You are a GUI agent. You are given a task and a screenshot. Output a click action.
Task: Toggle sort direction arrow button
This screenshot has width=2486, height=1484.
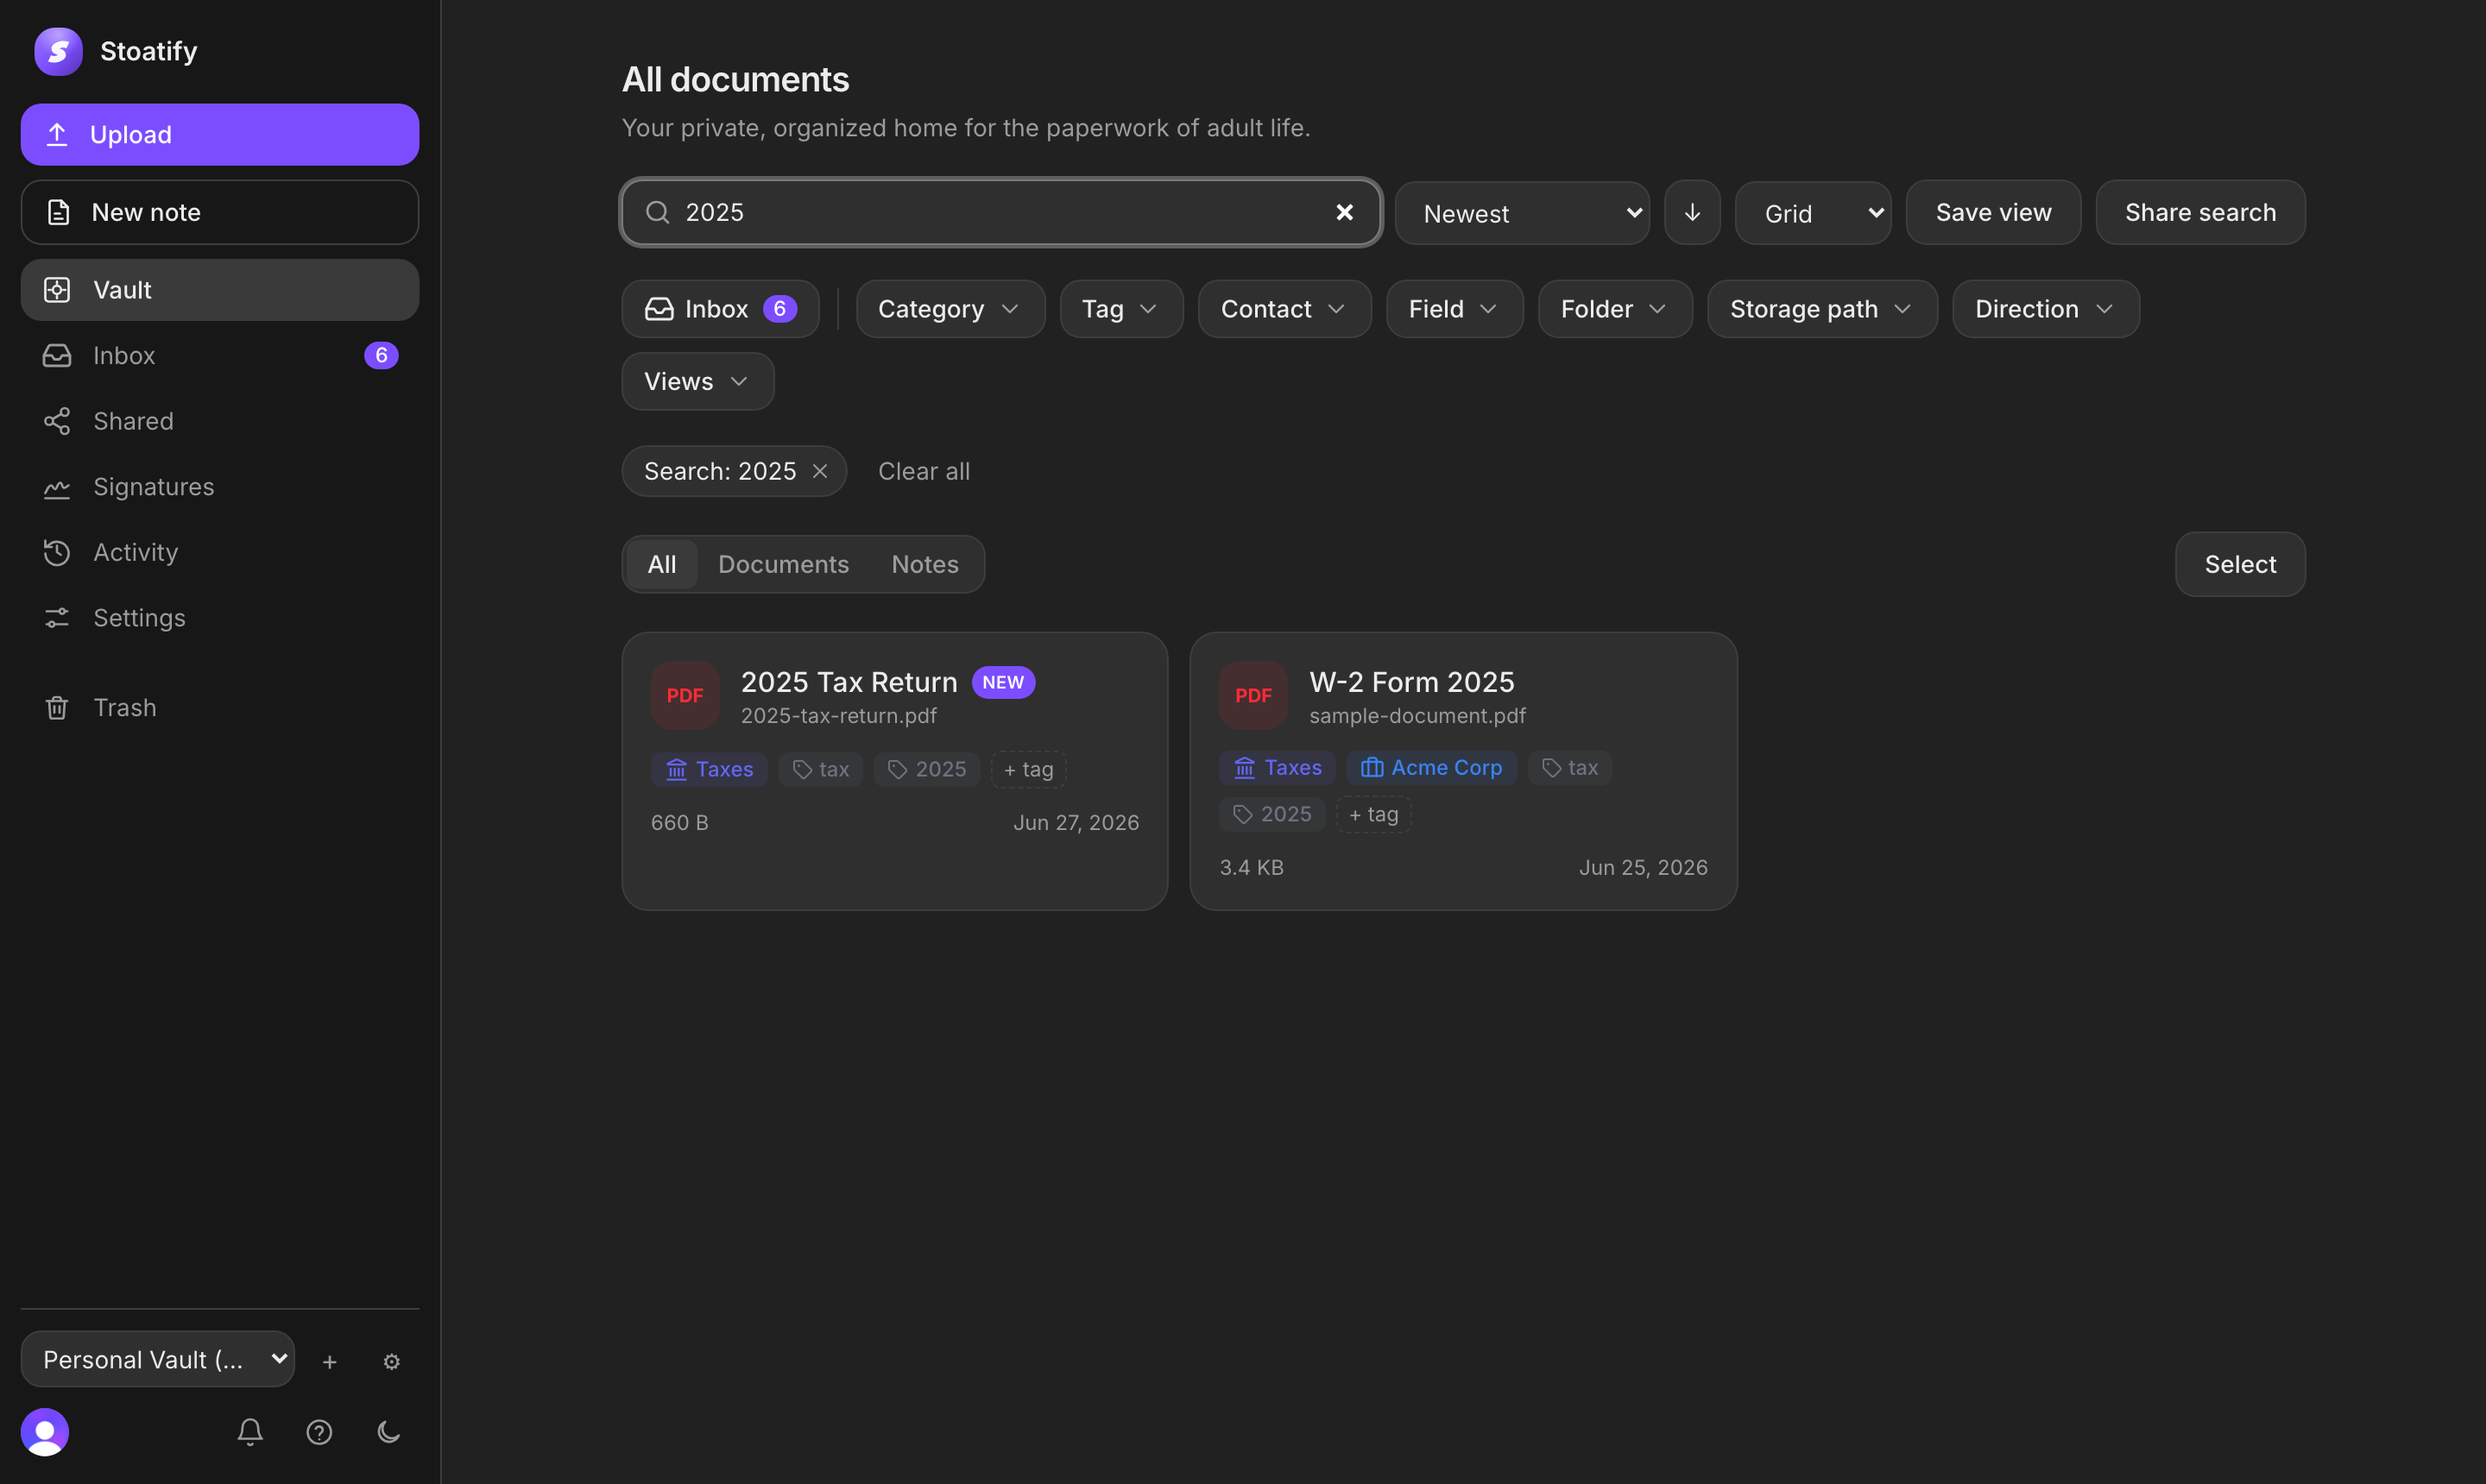(x=1692, y=212)
